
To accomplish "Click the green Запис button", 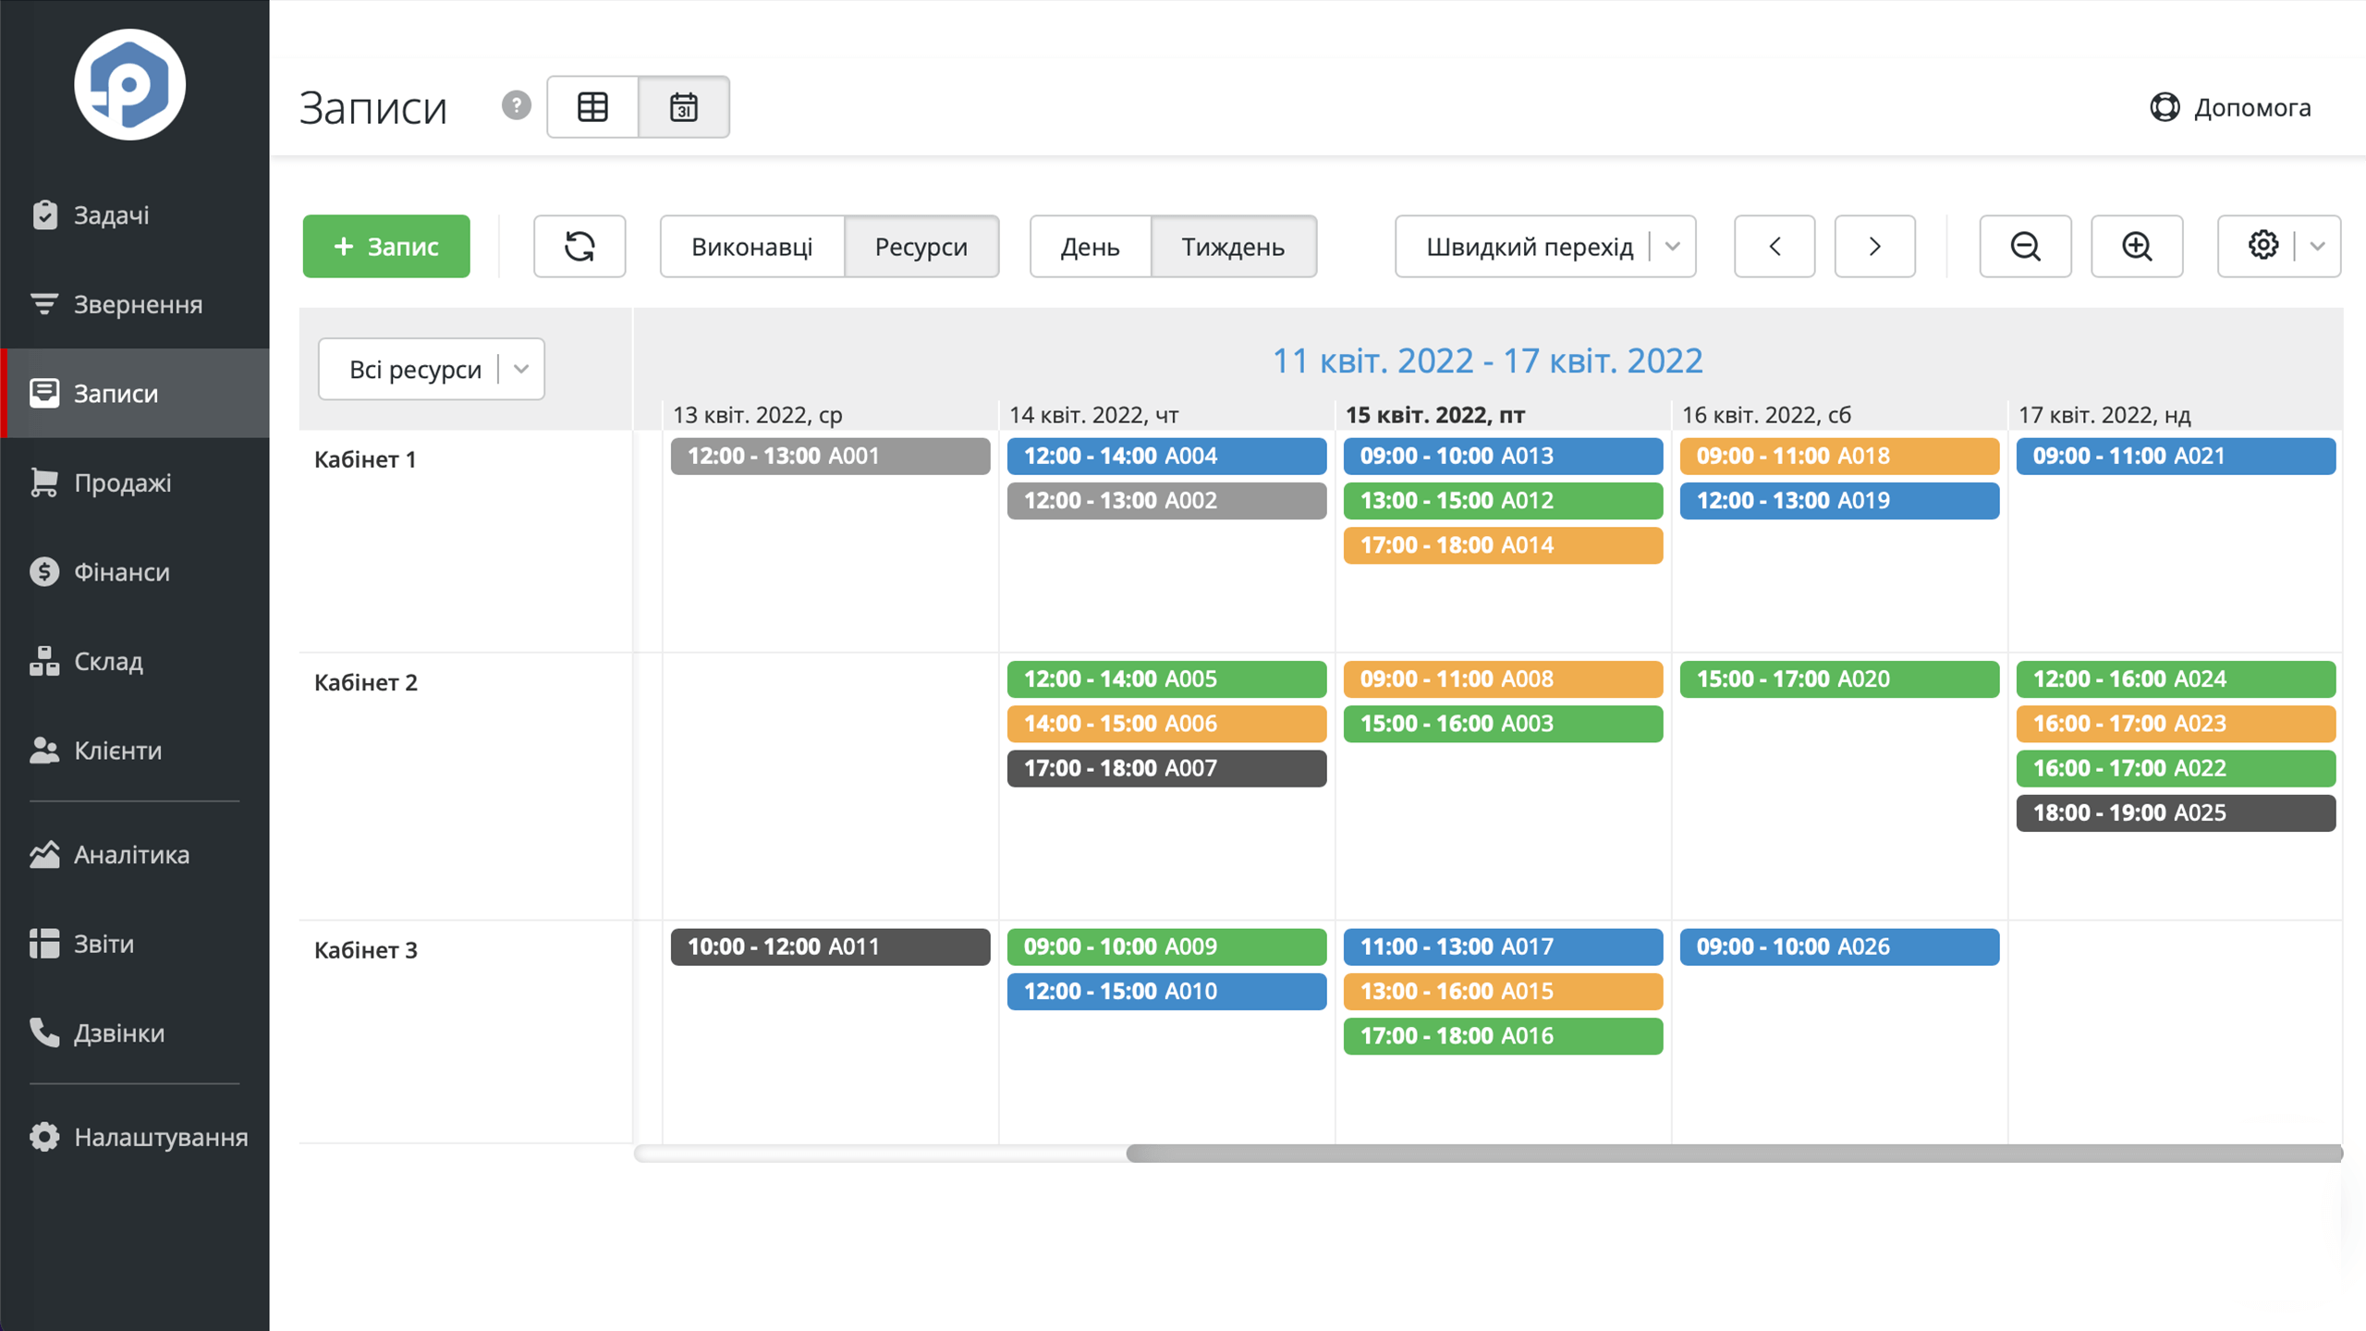I will click(x=386, y=246).
